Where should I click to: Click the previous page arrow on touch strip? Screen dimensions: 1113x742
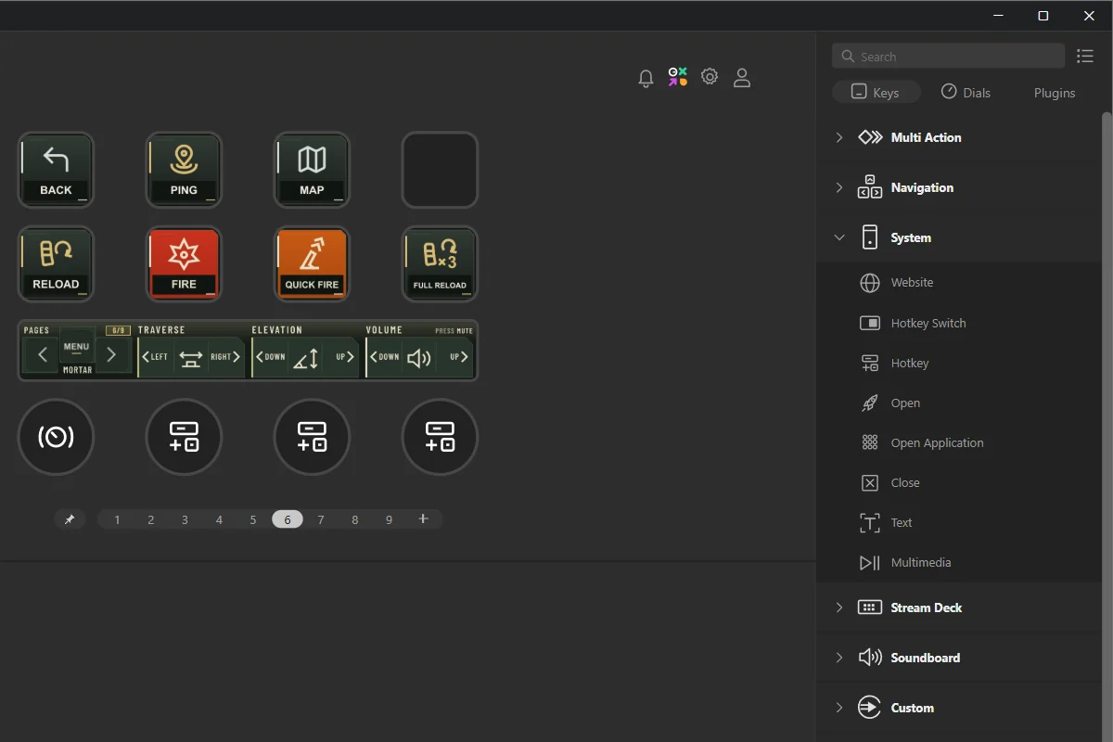[42, 354]
